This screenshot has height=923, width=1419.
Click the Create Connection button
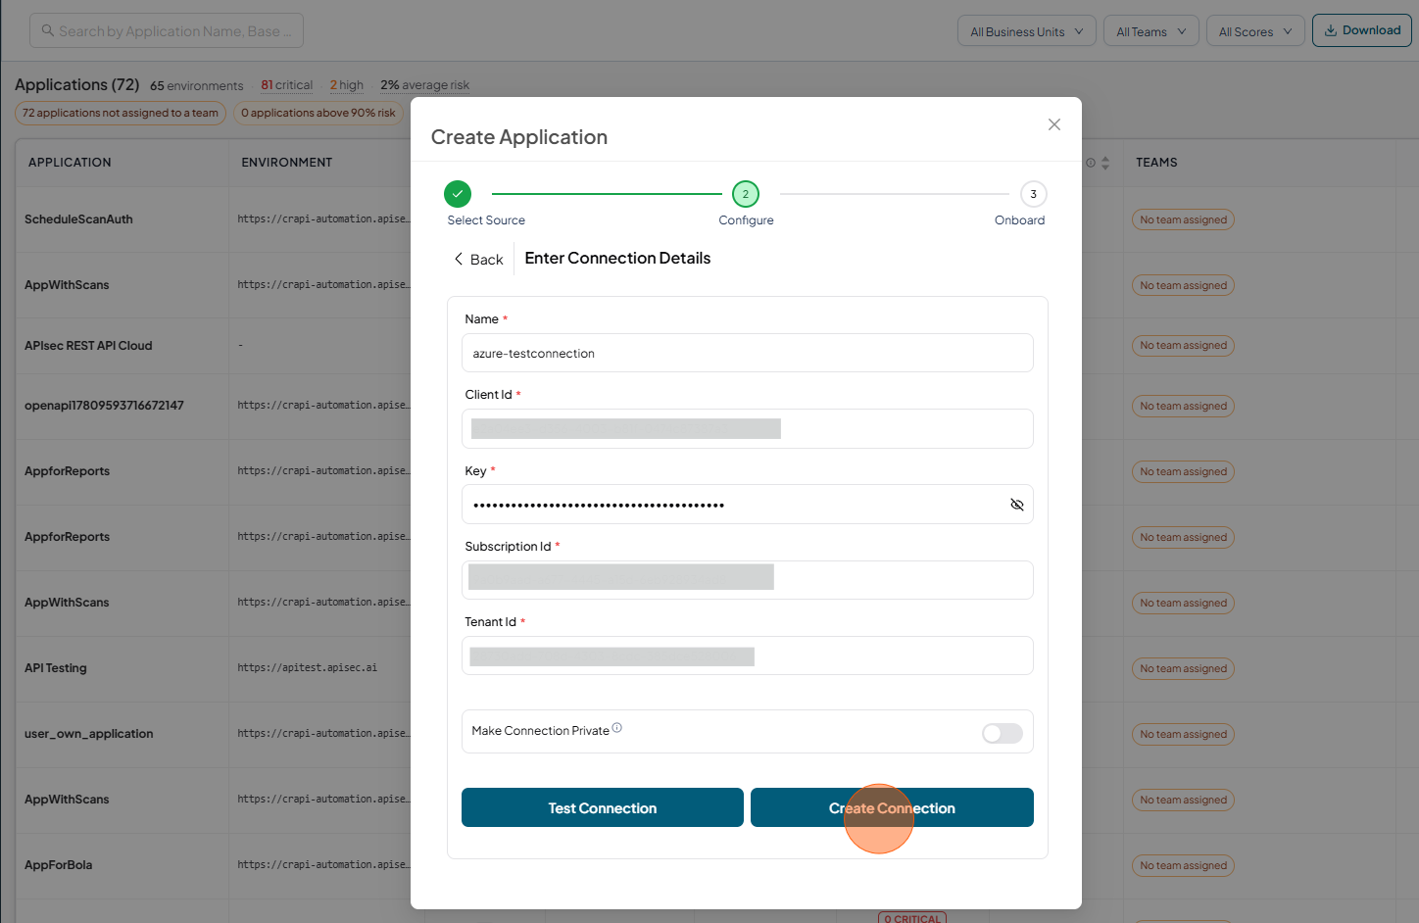point(892,807)
